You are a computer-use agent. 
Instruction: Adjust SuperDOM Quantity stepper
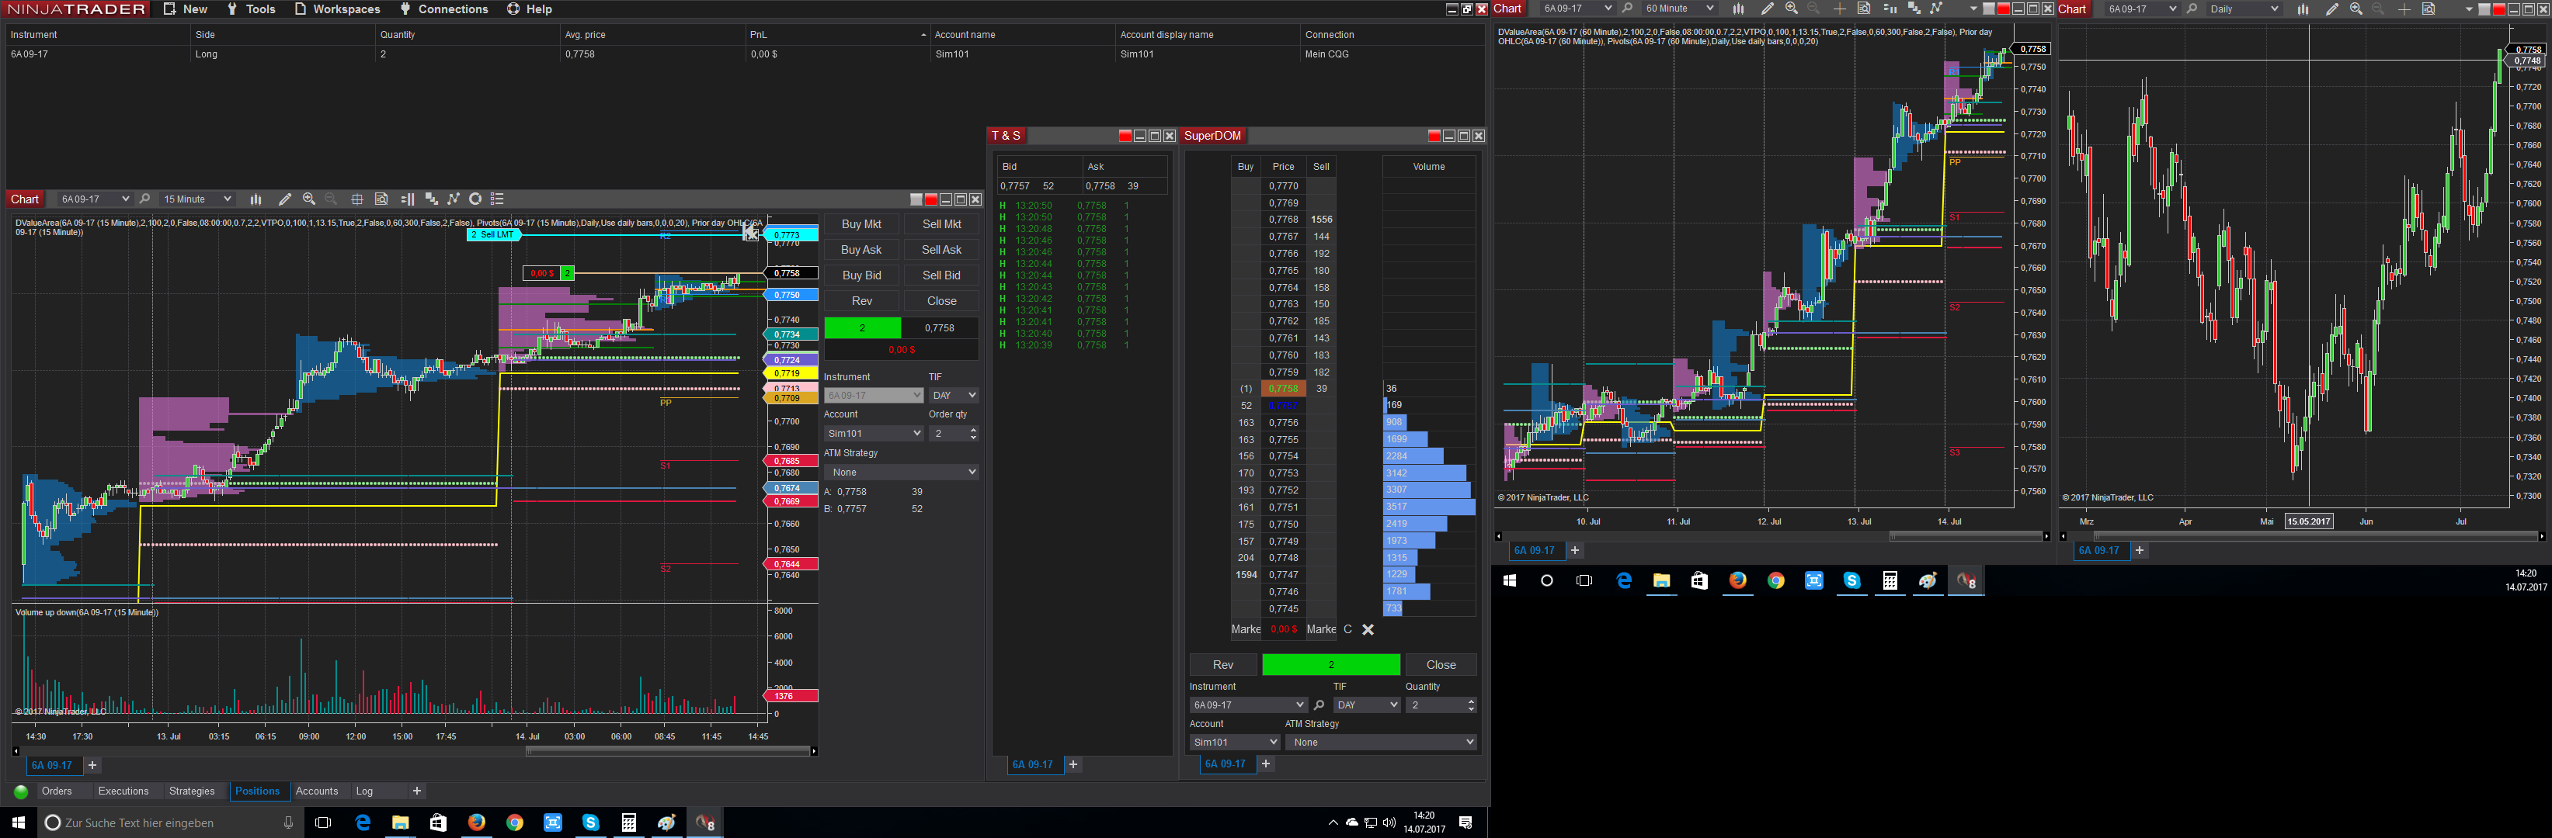click(1470, 705)
